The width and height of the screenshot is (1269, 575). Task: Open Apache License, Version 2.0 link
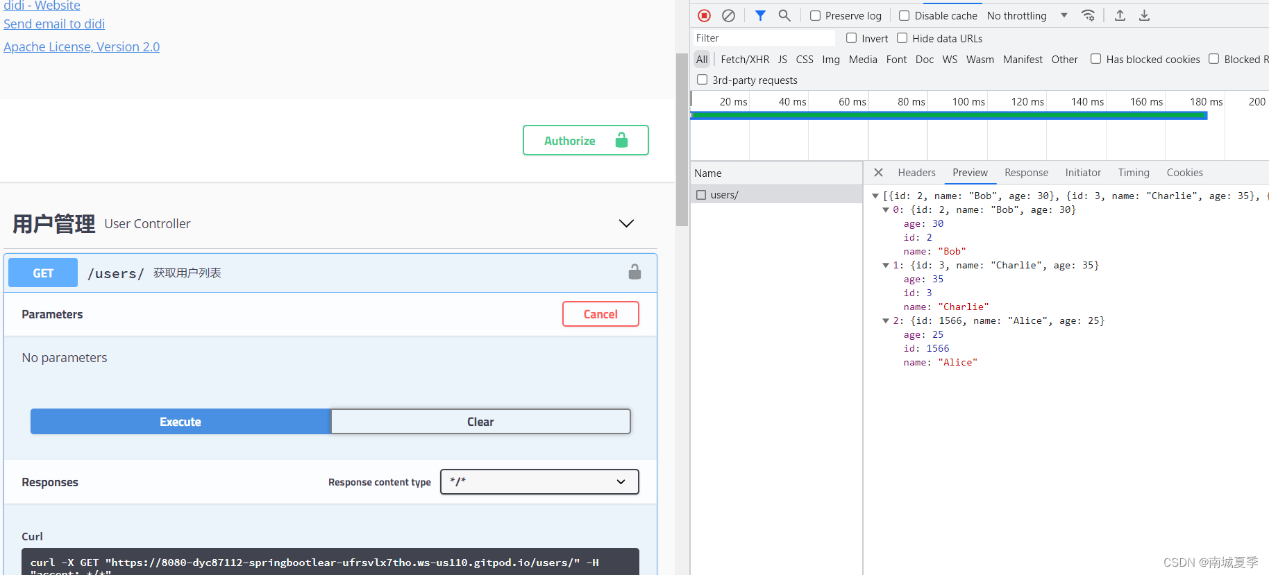pyautogui.click(x=81, y=46)
